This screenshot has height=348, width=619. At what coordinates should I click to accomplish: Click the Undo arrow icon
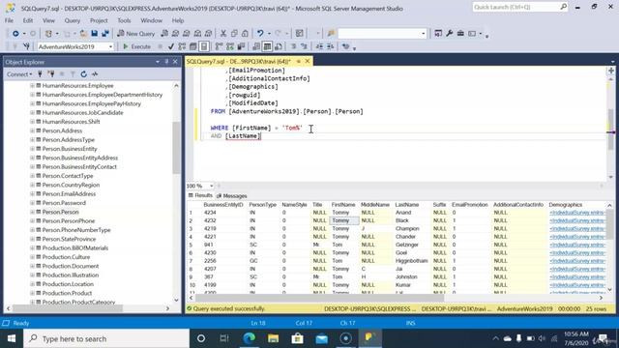(x=260, y=34)
